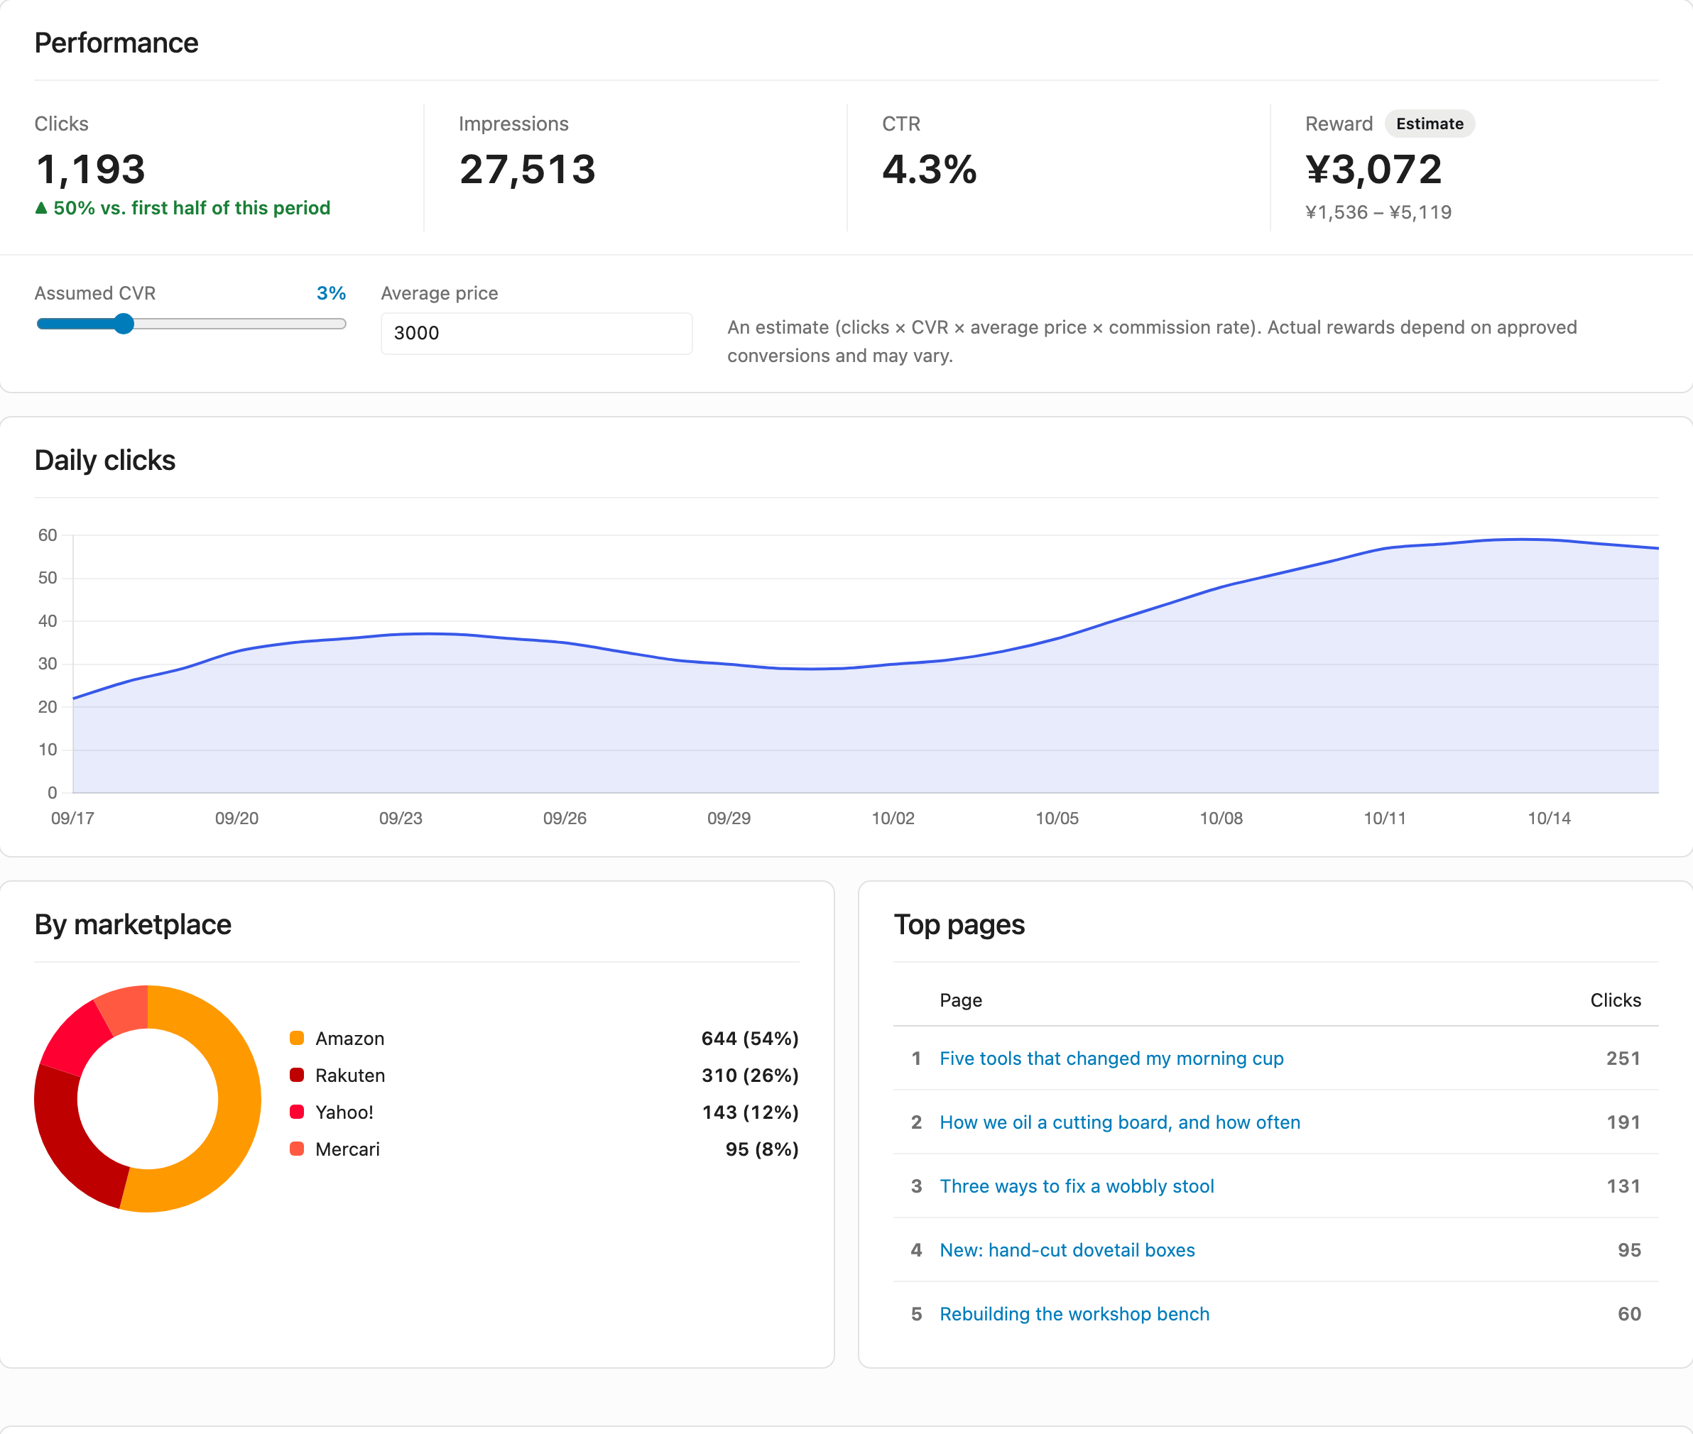The height and width of the screenshot is (1434, 1693).
Task: Click the 09/23 date on the chart axis
Action: point(401,819)
